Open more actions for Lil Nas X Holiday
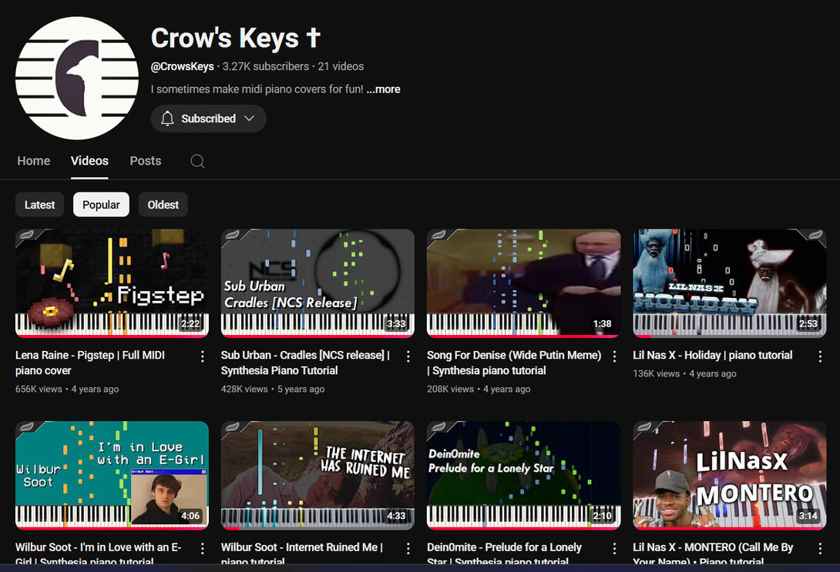 pyautogui.click(x=820, y=356)
